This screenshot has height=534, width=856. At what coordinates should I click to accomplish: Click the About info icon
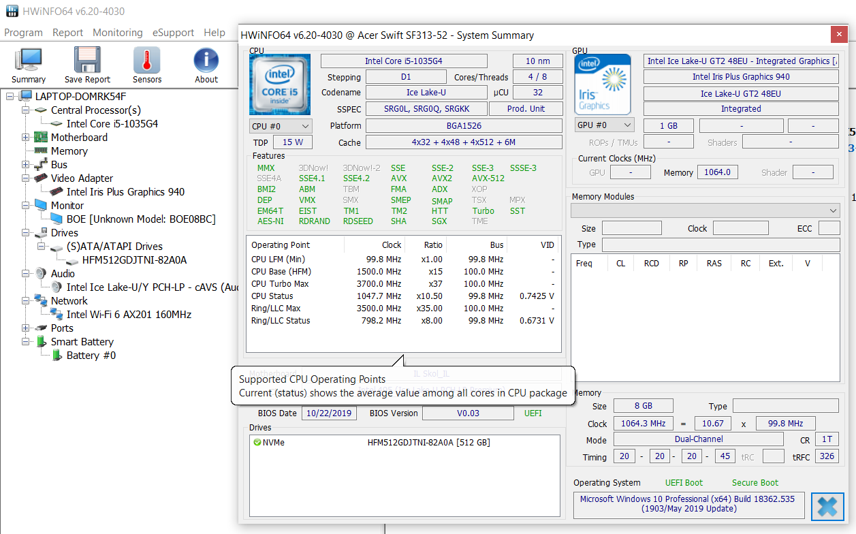206,60
